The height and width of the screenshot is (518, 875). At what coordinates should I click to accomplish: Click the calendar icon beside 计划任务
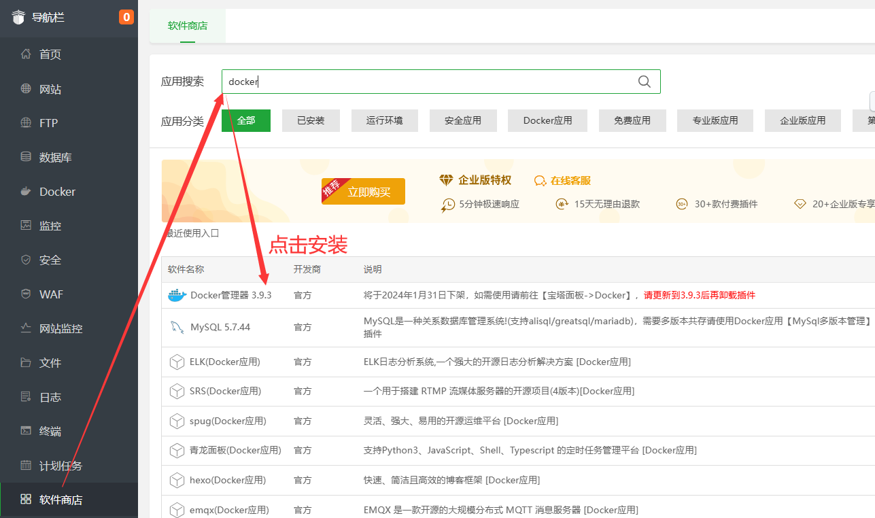point(26,465)
